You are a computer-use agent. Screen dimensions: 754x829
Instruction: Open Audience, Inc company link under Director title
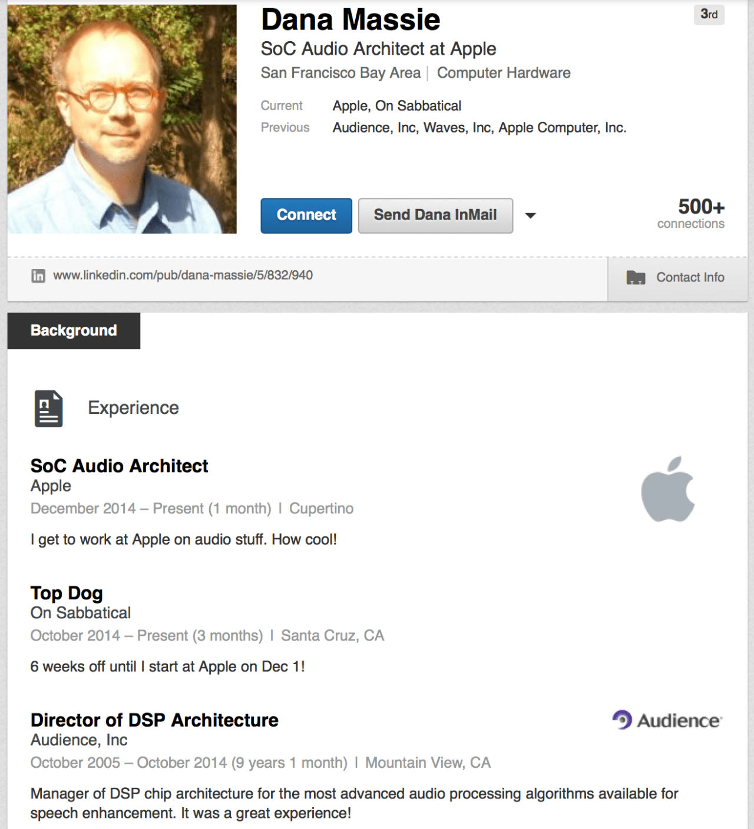(x=79, y=740)
